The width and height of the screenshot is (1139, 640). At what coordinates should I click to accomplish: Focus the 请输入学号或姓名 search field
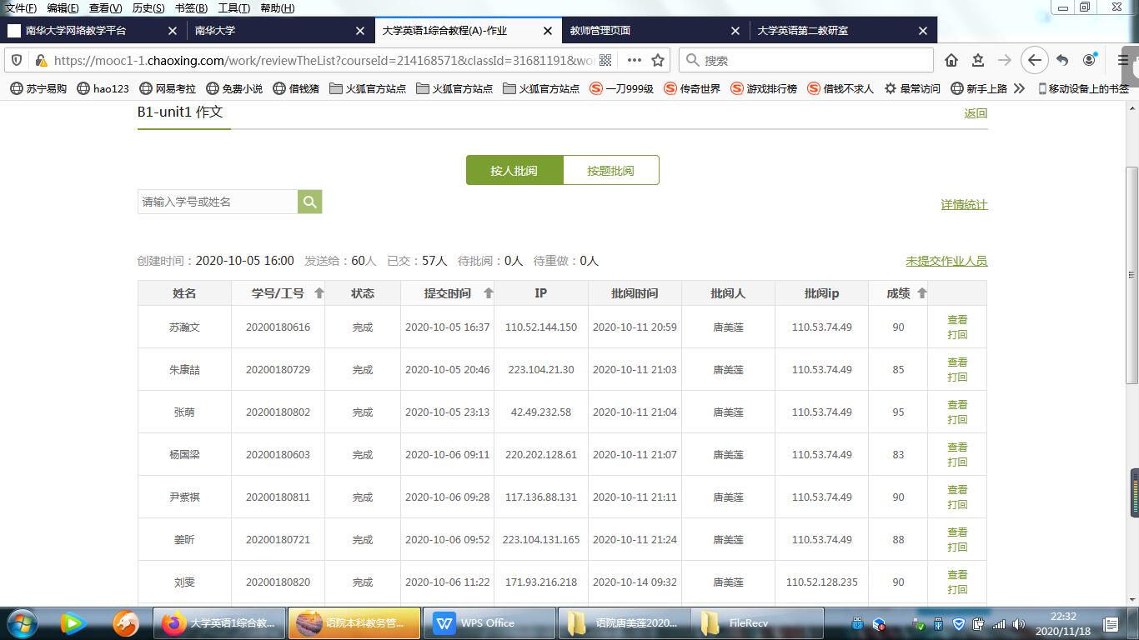point(218,202)
